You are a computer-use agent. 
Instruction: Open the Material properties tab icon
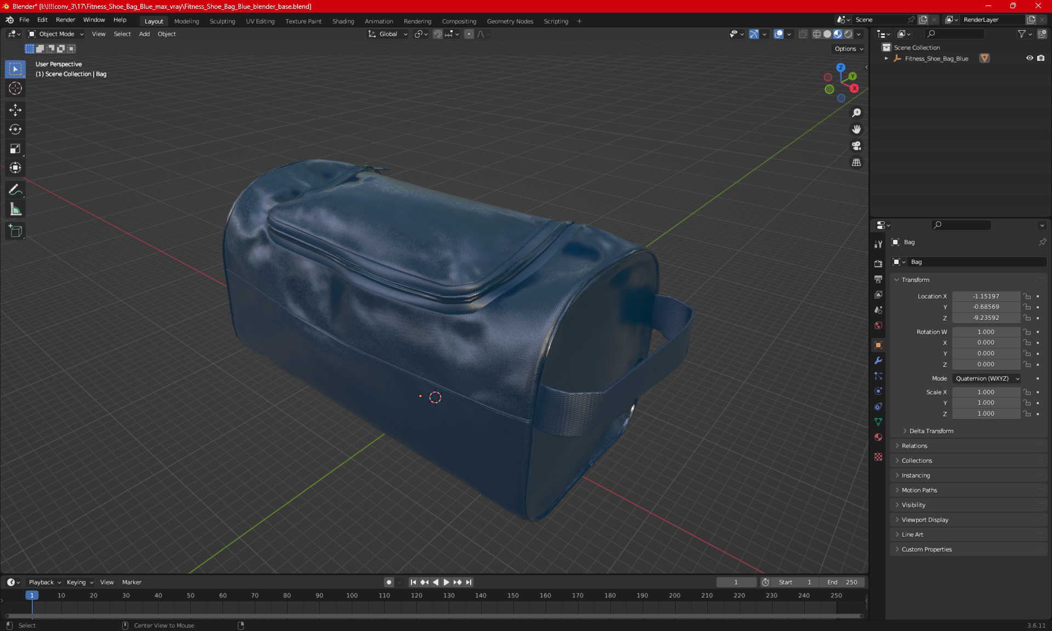(878, 437)
